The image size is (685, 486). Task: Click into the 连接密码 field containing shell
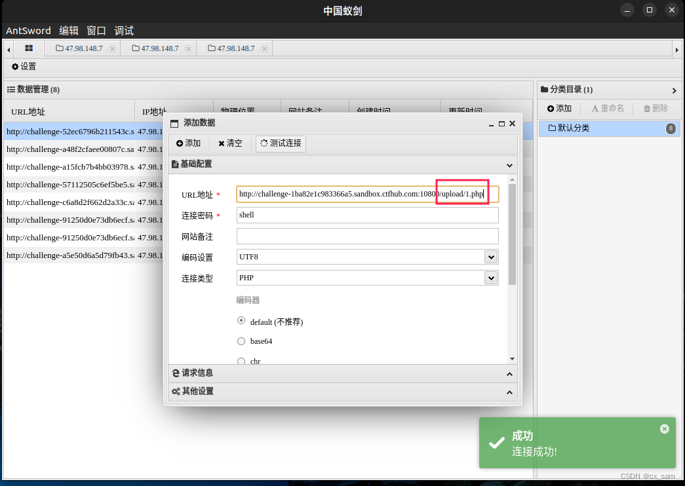tap(367, 215)
